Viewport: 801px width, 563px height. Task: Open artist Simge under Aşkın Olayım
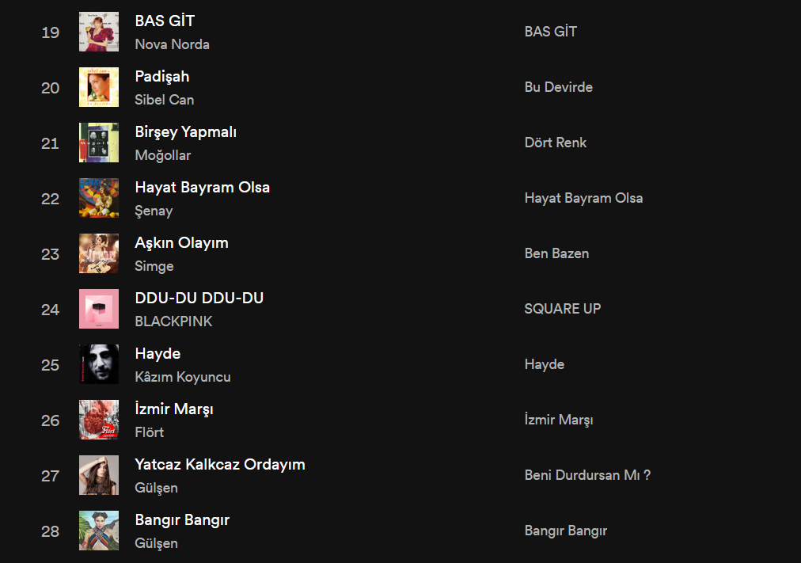154,266
